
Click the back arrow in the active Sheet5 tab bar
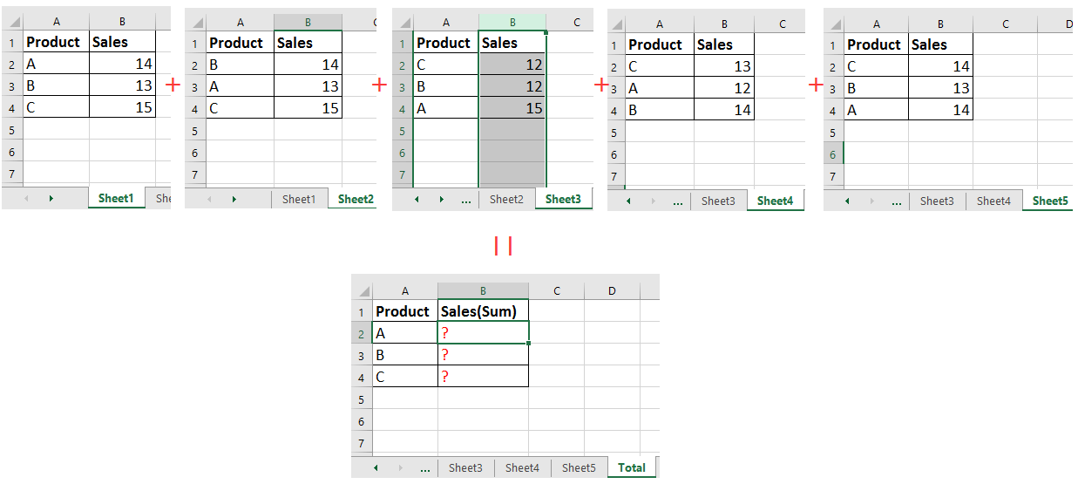click(848, 201)
